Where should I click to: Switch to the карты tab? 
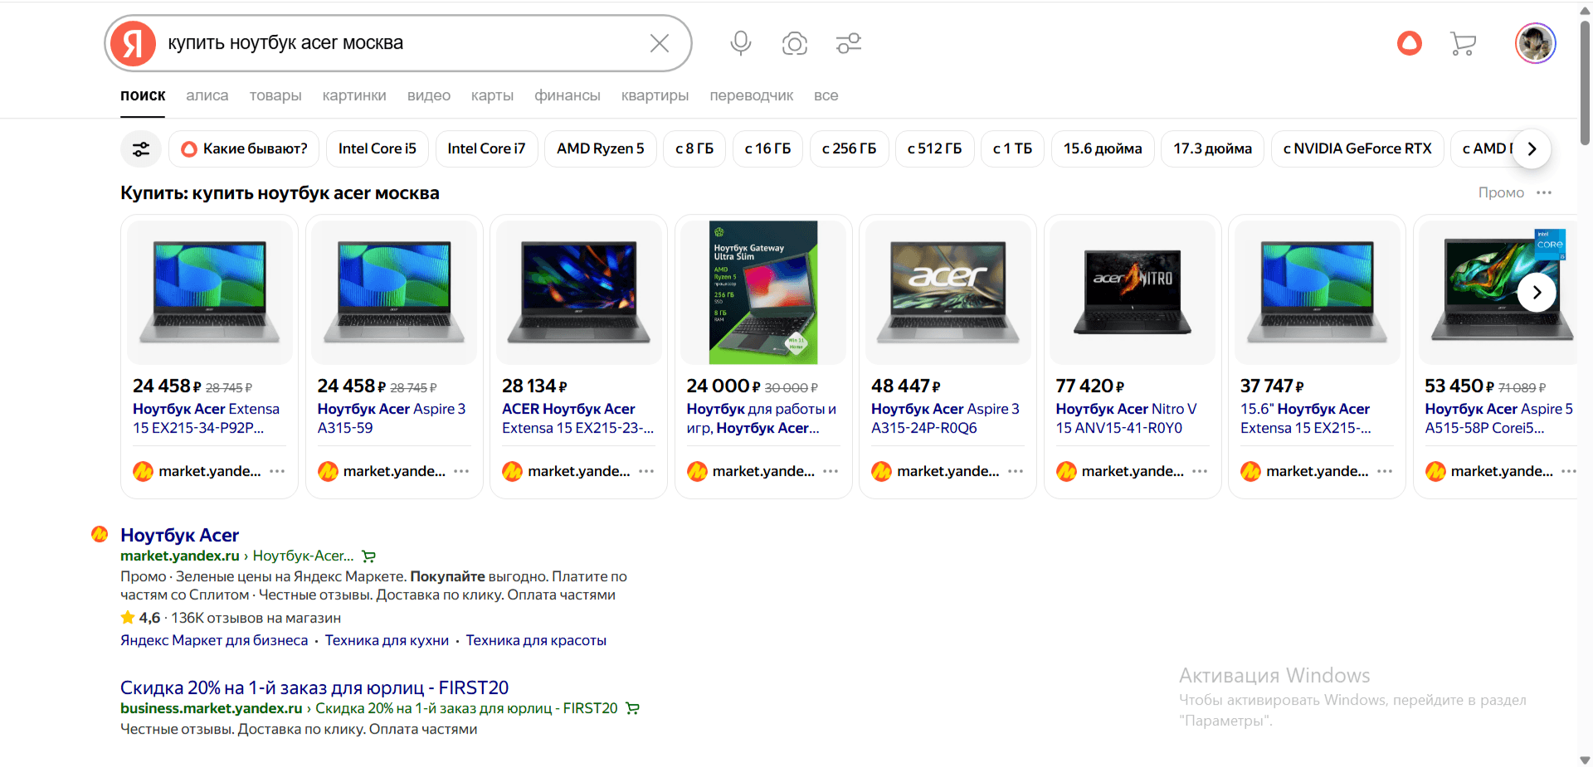492,95
